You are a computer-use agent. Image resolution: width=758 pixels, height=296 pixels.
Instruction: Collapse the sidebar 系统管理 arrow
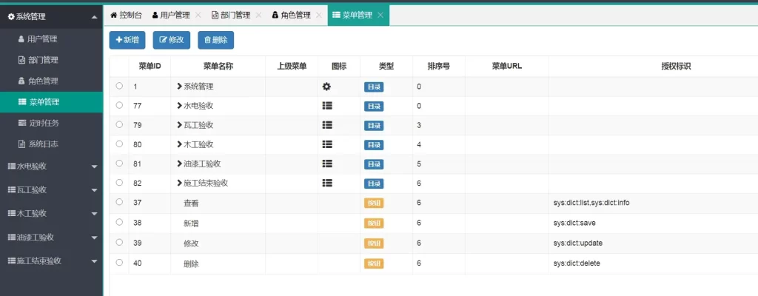tap(94, 17)
